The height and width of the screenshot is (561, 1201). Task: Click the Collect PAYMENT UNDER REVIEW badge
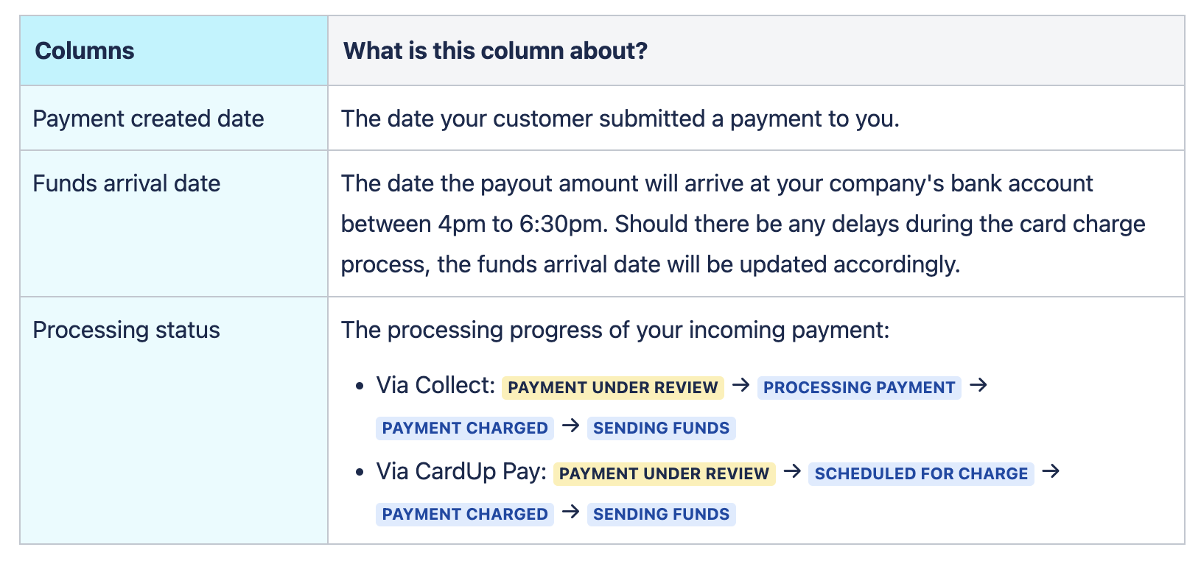click(x=613, y=387)
